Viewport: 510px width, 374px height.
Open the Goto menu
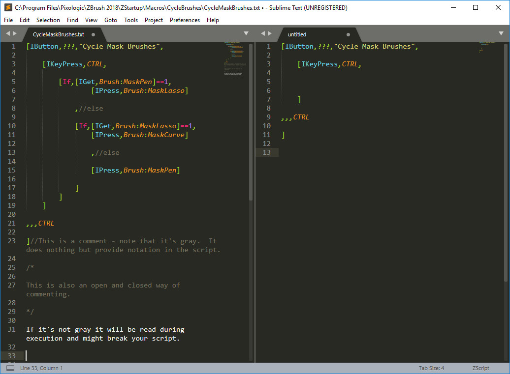coord(111,20)
